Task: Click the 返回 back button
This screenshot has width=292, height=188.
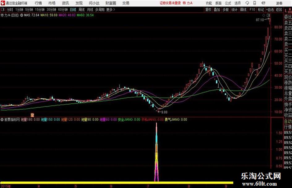Action: 279,10
